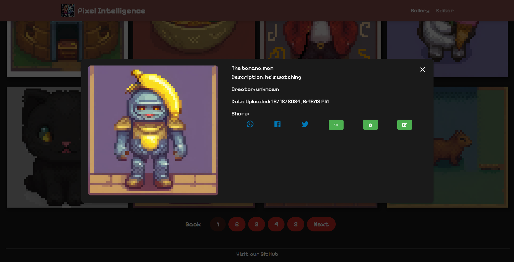514x262 pixels.
Task: Download the banana man image
Action: pyautogui.click(x=370, y=125)
